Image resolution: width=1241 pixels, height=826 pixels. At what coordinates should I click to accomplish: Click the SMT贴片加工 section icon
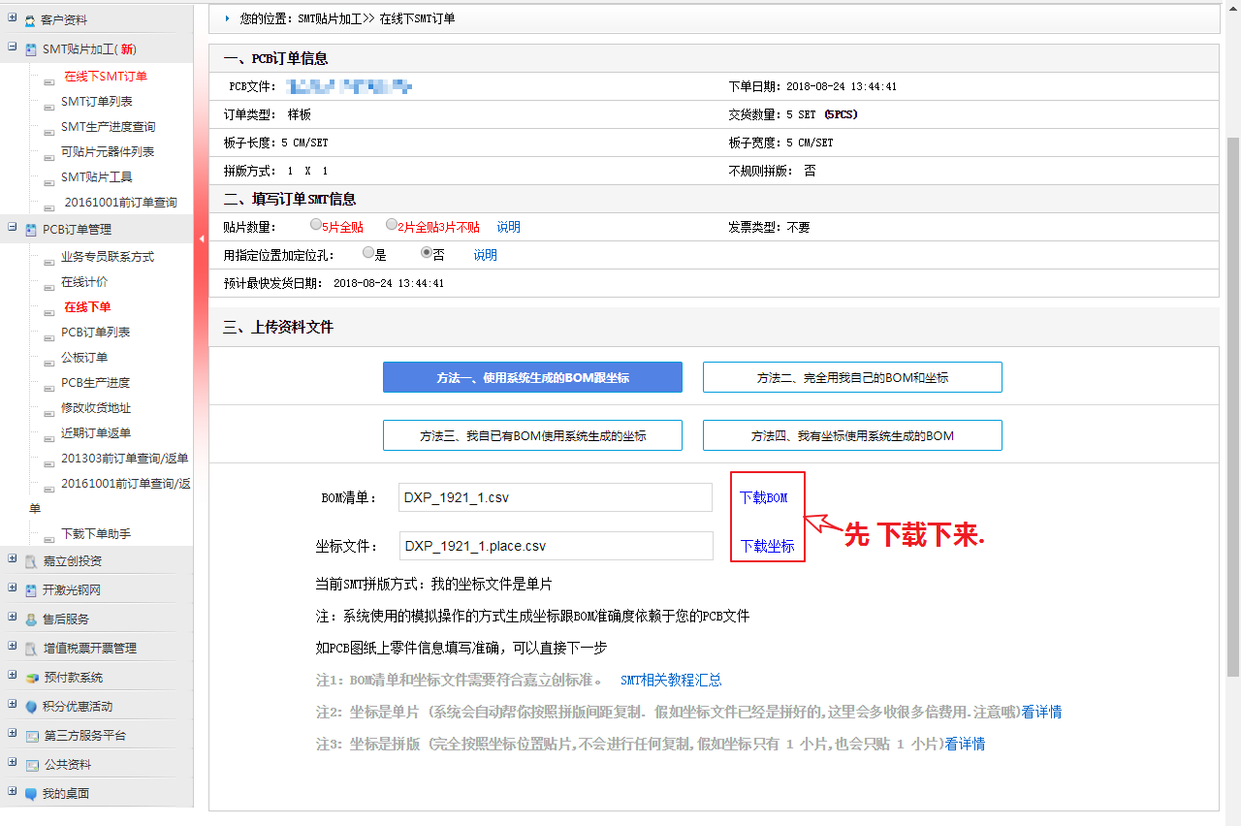point(32,49)
